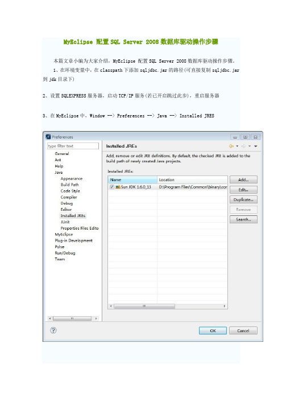Click the JRE table horizontal scrollbar

[144, 306]
